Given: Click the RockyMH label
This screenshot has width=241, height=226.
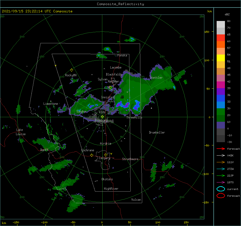Looking at the screenshot, I should click(x=71, y=75).
